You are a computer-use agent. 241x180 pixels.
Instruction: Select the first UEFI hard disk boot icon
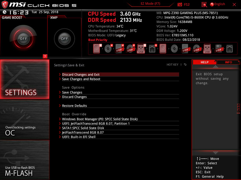click(x=97, y=49)
